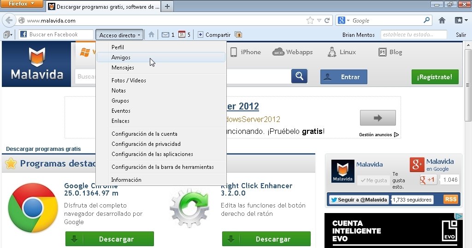Select the Linux penguin icon
Image resolution: width=472 pixels, height=248 pixels.
(332, 52)
